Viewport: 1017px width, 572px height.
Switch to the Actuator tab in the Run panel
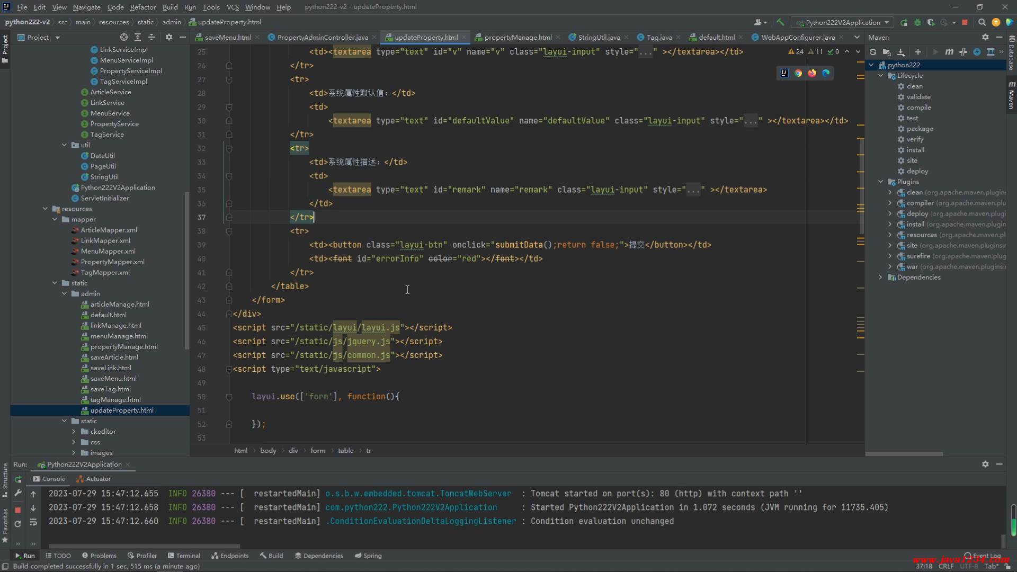(94, 479)
